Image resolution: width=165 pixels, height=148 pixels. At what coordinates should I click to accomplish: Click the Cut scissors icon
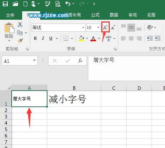(20, 25)
